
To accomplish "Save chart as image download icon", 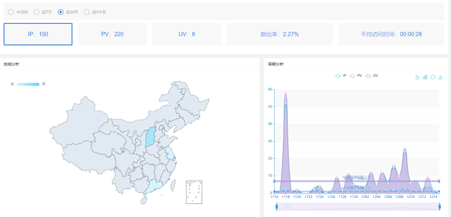I will tap(440, 77).
